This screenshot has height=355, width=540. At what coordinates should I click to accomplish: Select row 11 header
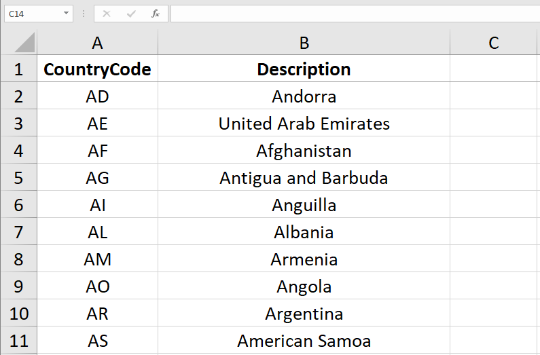click(18, 341)
